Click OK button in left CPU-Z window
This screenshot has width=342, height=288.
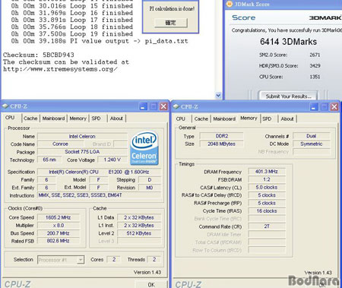tap(151, 284)
